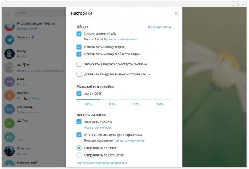Open the hamburger main menu
Viewport: 249px width, 169px height.
click(x=8, y=13)
